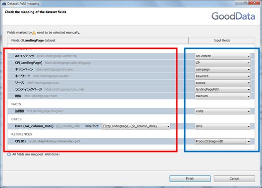Click the 'Input fields' column header
This screenshot has width=262, height=188.
pyautogui.click(x=221, y=40)
